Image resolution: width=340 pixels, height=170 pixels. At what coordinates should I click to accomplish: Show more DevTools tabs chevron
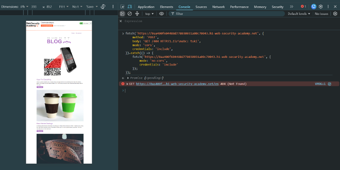[292, 7]
